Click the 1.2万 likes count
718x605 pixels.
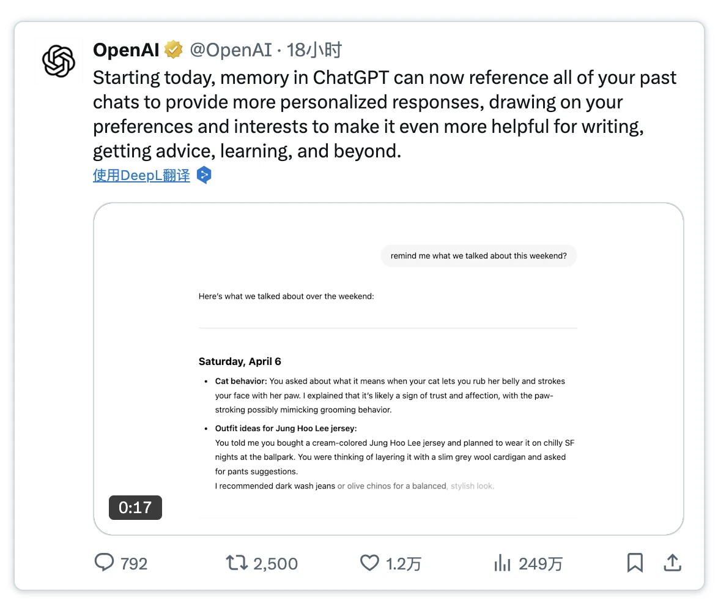click(x=404, y=563)
